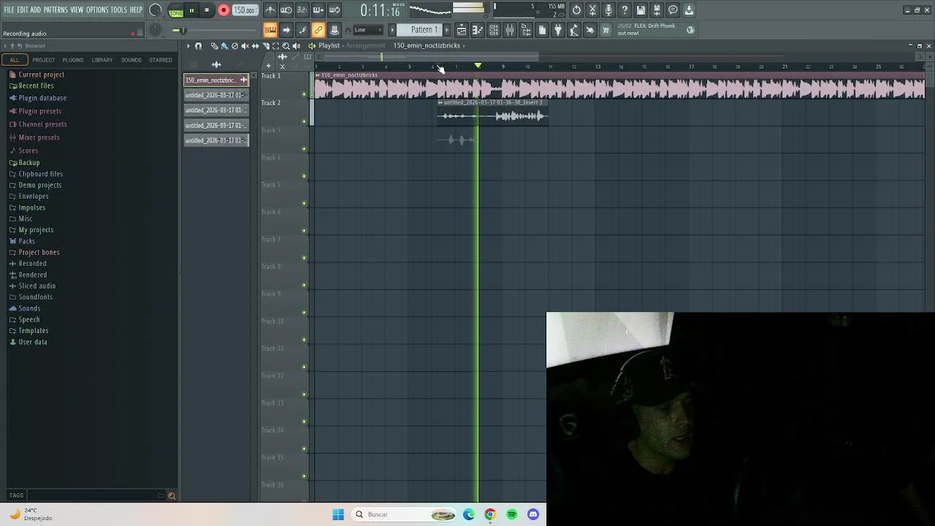Viewport: 935px width, 526px height.
Task: Open the Piano roll from main toolbar
Action: coord(478,30)
